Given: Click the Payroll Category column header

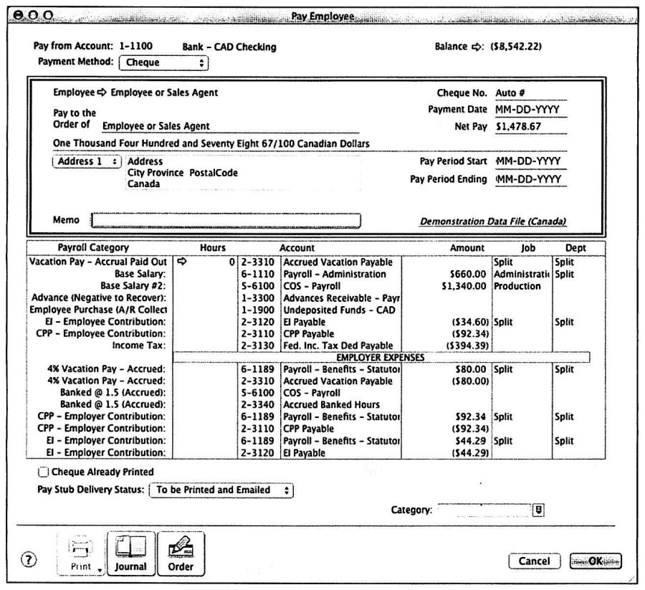Looking at the screenshot, I should (93, 247).
